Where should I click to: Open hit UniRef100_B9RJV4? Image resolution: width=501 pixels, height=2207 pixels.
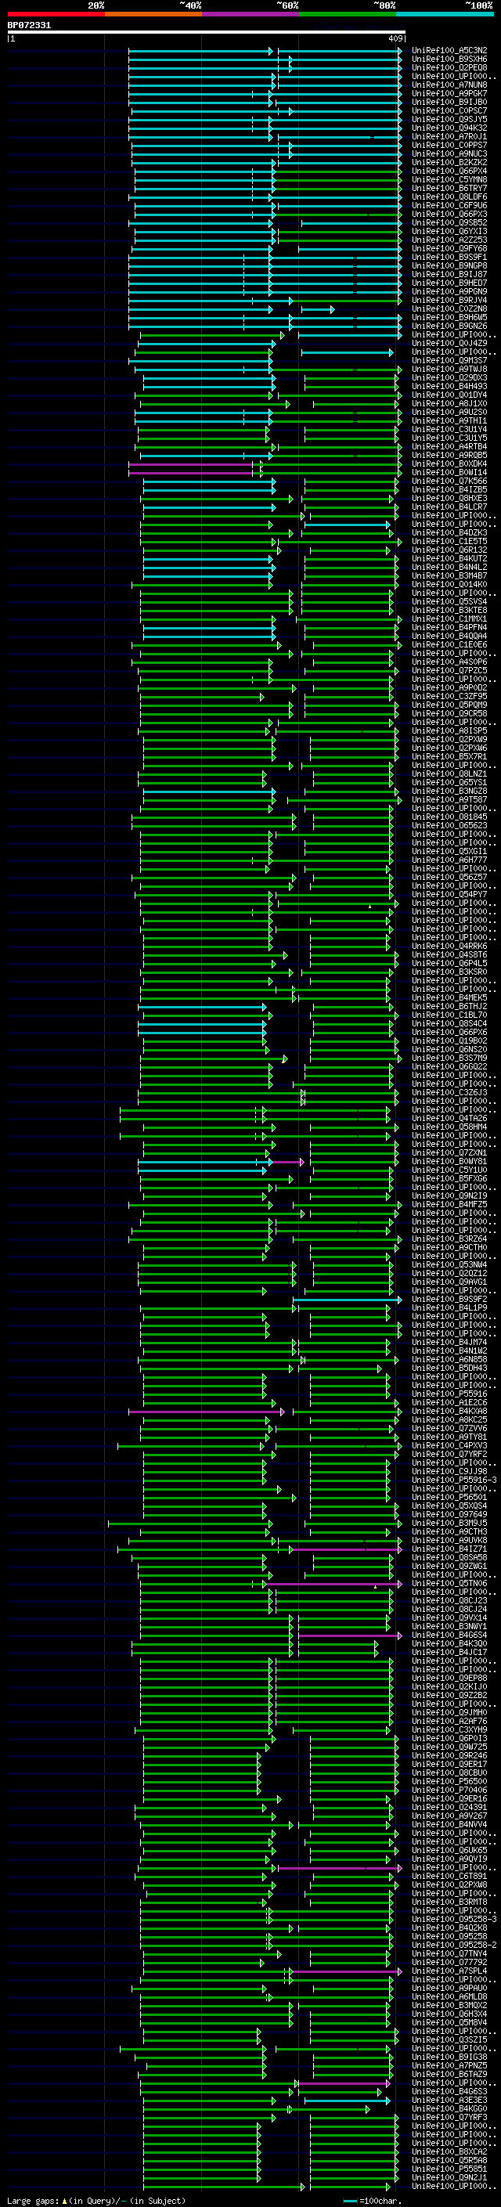coord(449,301)
